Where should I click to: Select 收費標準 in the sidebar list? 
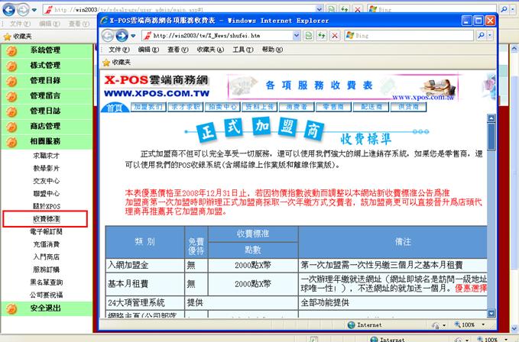point(44,218)
